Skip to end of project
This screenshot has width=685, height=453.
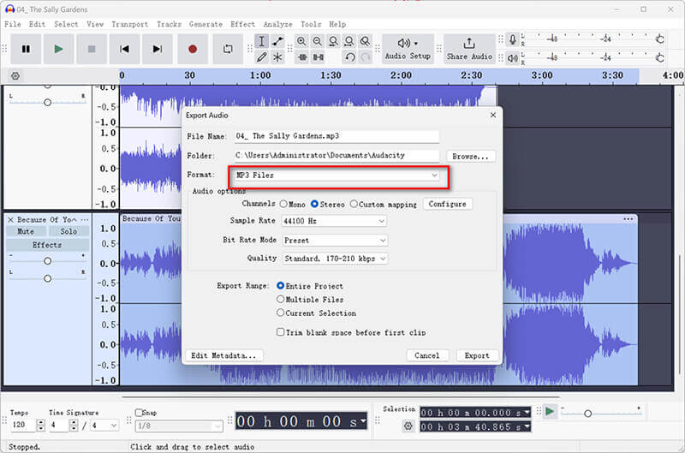click(x=158, y=49)
